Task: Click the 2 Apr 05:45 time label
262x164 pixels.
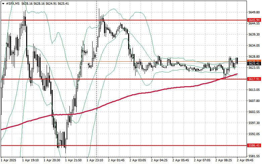Action: click(x=180, y=160)
